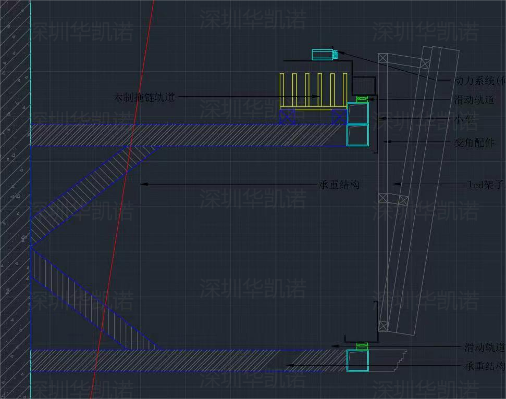Viewport: 506px width, 399px height.
Task: Click the upper green slider component
Action: [362, 99]
